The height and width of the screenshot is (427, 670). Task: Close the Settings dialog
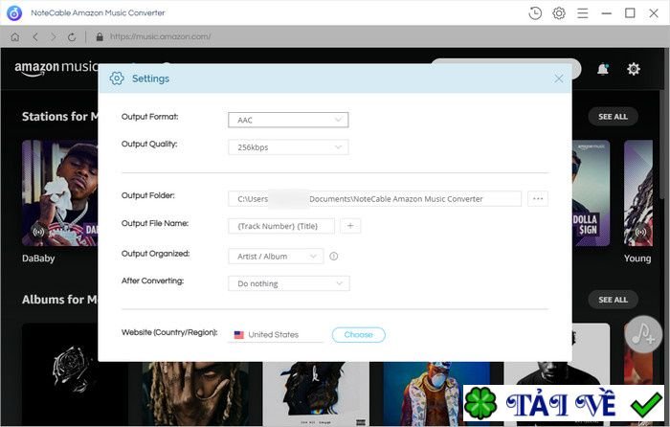point(559,79)
